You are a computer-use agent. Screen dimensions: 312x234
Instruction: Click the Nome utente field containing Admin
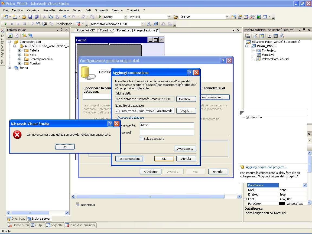167,125
